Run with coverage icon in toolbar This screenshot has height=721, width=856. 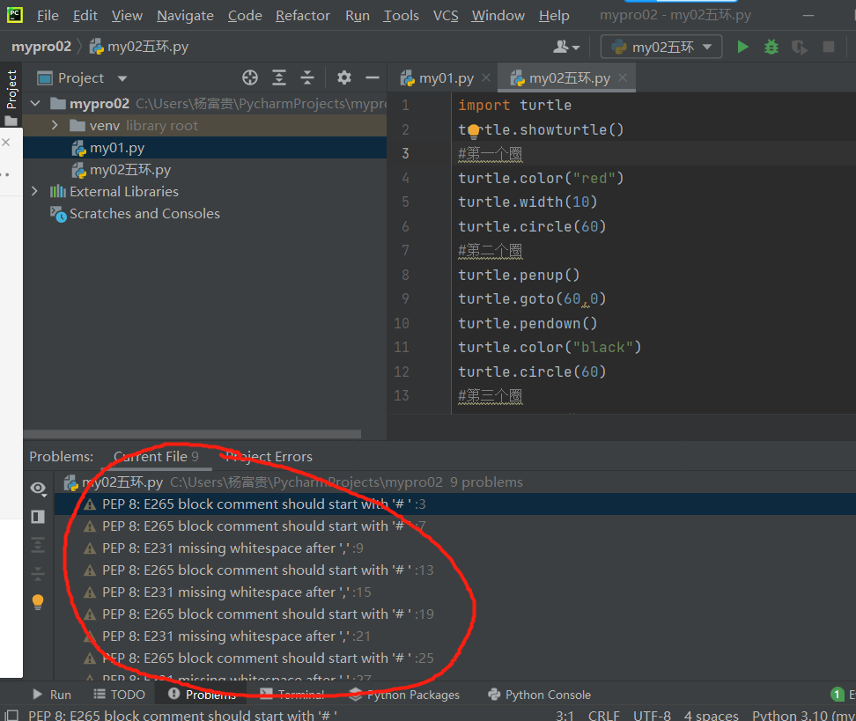tap(800, 47)
